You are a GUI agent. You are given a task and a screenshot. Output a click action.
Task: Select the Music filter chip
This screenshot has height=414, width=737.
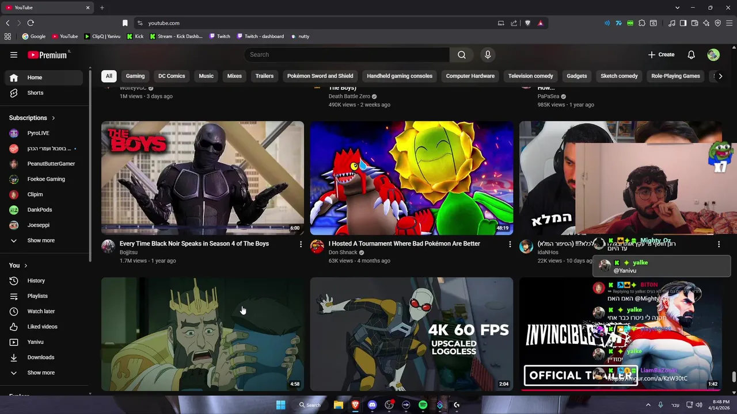(206, 76)
